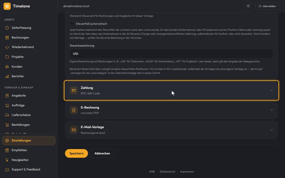Open Lieferscheine via truck icon
285x178 pixels.
(x=7, y=115)
